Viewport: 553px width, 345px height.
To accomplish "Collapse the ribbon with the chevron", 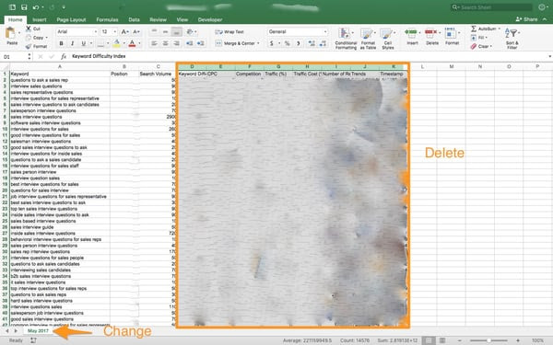I will [x=545, y=19].
